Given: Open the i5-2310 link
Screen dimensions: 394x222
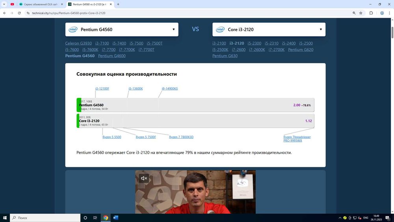Looking at the screenshot, I should click(x=271, y=43).
